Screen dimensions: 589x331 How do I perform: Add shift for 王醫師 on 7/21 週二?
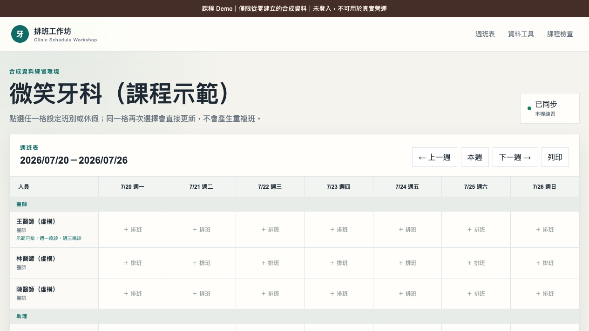pyautogui.click(x=202, y=230)
